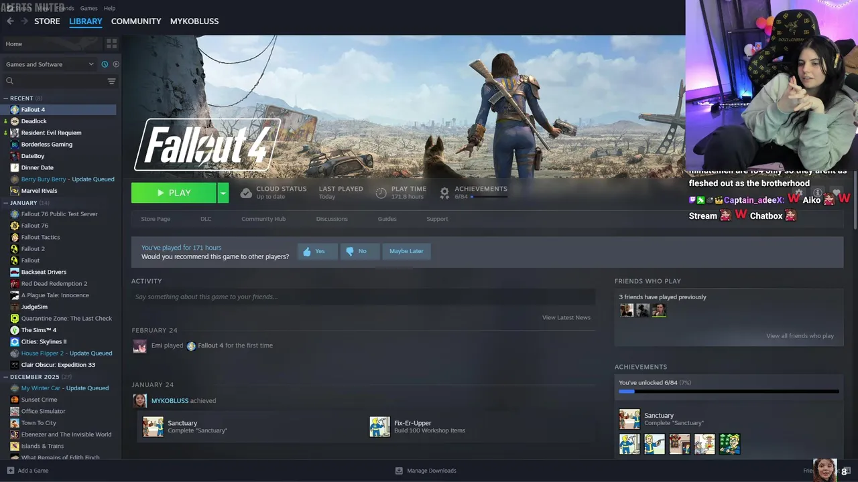Open the Discussions tab
Image resolution: width=858 pixels, height=482 pixels.
332,219
